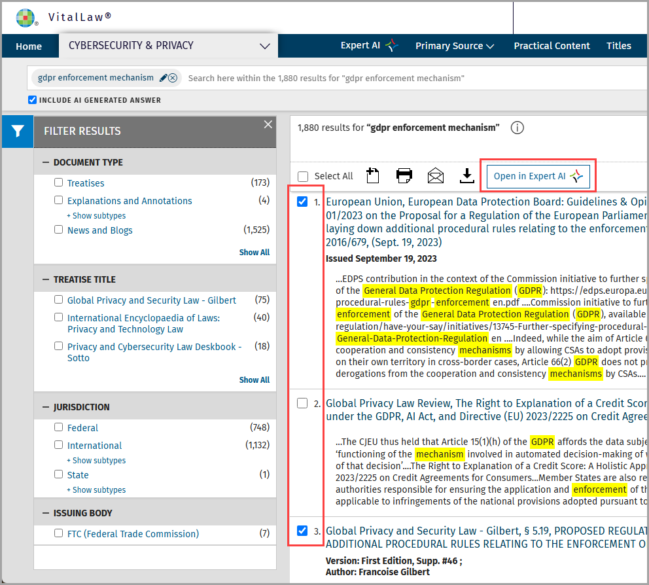Screen dimensions: 649x585
Task: Check Explanations and Annotations filter
Action: [59, 200]
